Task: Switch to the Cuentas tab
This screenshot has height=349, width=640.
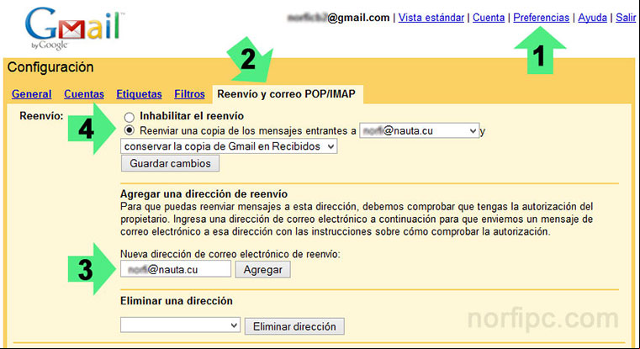Action: (x=84, y=94)
